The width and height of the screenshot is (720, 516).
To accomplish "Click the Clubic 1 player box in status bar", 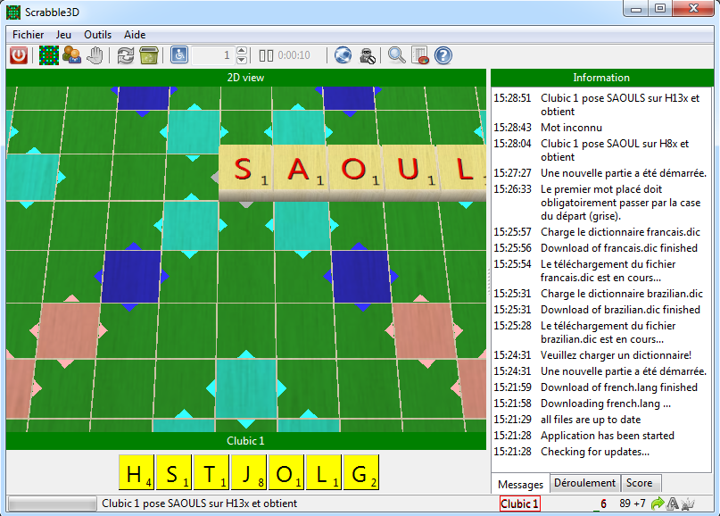I will [520, 504].
